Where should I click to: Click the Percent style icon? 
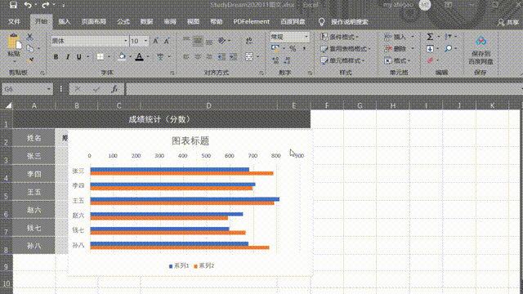pos(293,49)
